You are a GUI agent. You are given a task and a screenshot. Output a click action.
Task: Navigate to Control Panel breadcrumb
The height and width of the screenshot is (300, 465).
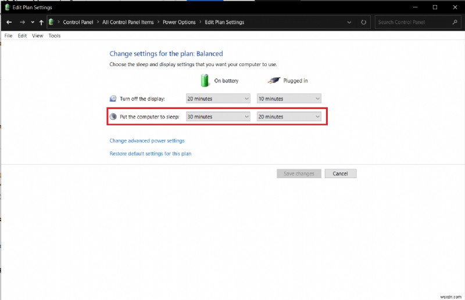(78, 22)
